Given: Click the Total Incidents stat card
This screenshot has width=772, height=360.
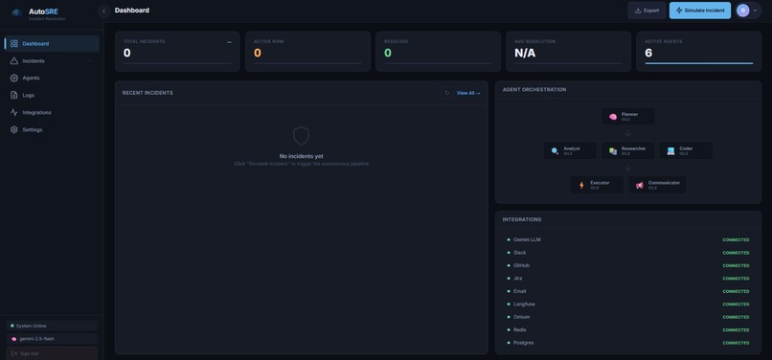Looking at the screenshot, I should pos(177,51).
